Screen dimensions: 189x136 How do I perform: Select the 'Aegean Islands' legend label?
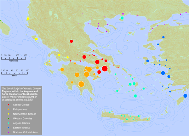click(x=21, y=123)
